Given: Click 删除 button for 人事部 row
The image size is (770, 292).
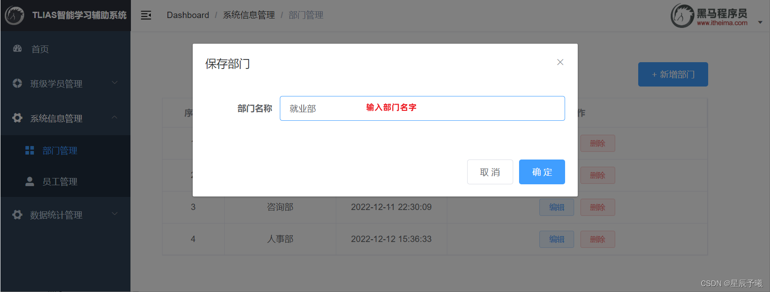Looking at the screenshot, I should pos(598,239).
